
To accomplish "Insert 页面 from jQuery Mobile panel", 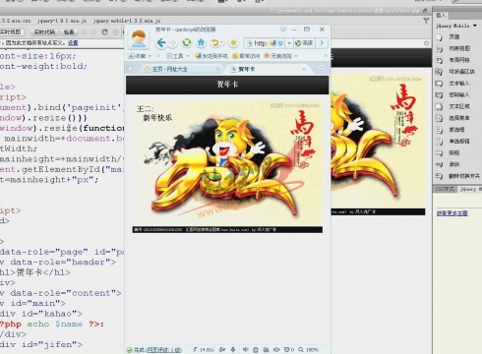I will (454, 37).
